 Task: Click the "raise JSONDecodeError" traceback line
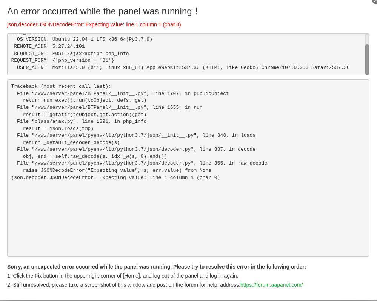pyautogui.click(x=117, y=170)
